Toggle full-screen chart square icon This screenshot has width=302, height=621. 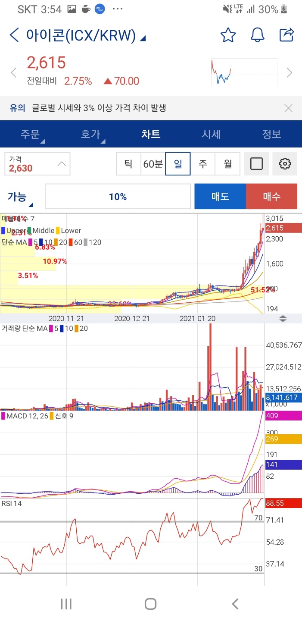pos(256,164)
